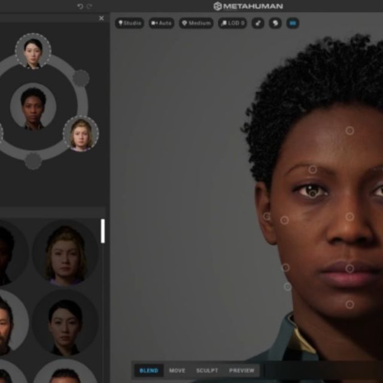Toggle the blue highlighted viewport button

(293, 23)
